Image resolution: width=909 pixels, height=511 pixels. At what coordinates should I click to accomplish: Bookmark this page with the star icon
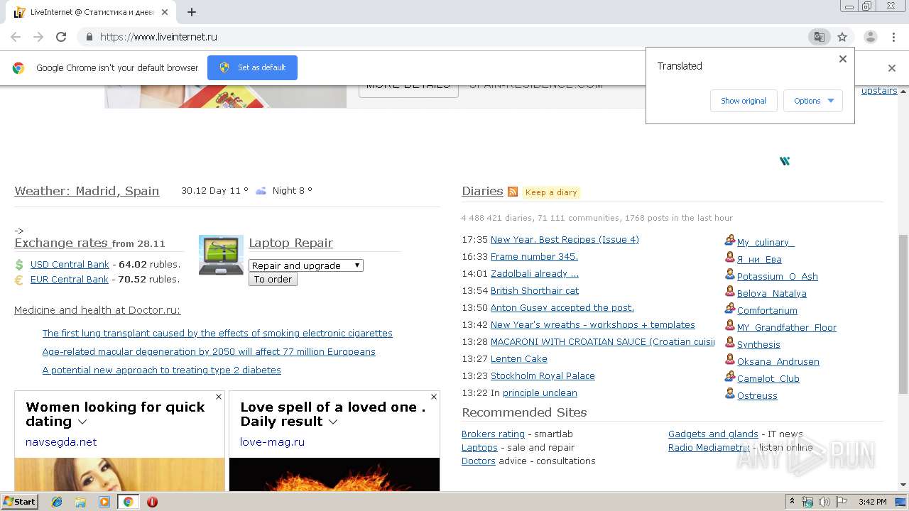click(x=842, y=37)
